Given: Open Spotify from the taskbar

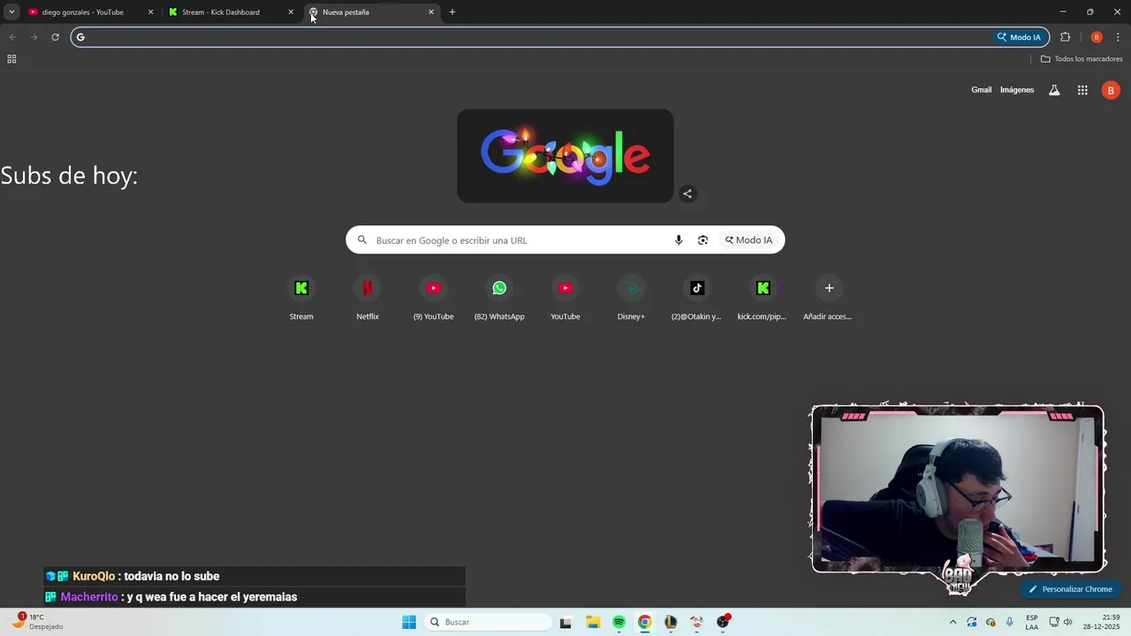Looking at the screenshot, I should 619,622.
